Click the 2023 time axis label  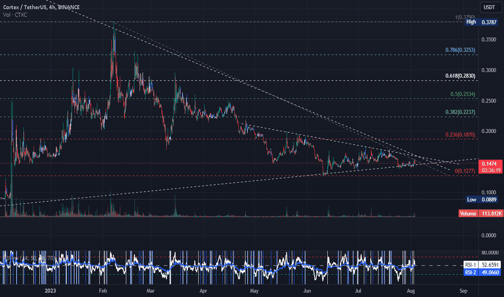pos(50,291)
